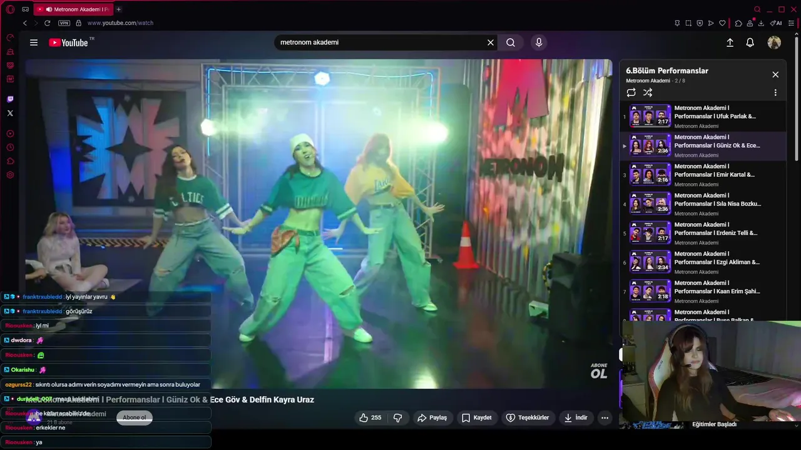The image size is (801, 450).
Task: Toggle playlist loop
Action: (631, 92)
